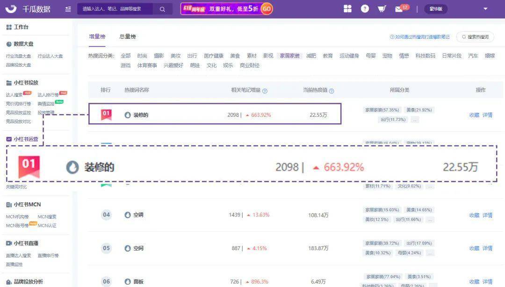Select the 增量榜 tab
Screen dimensions: 505x287
point(97,36)
